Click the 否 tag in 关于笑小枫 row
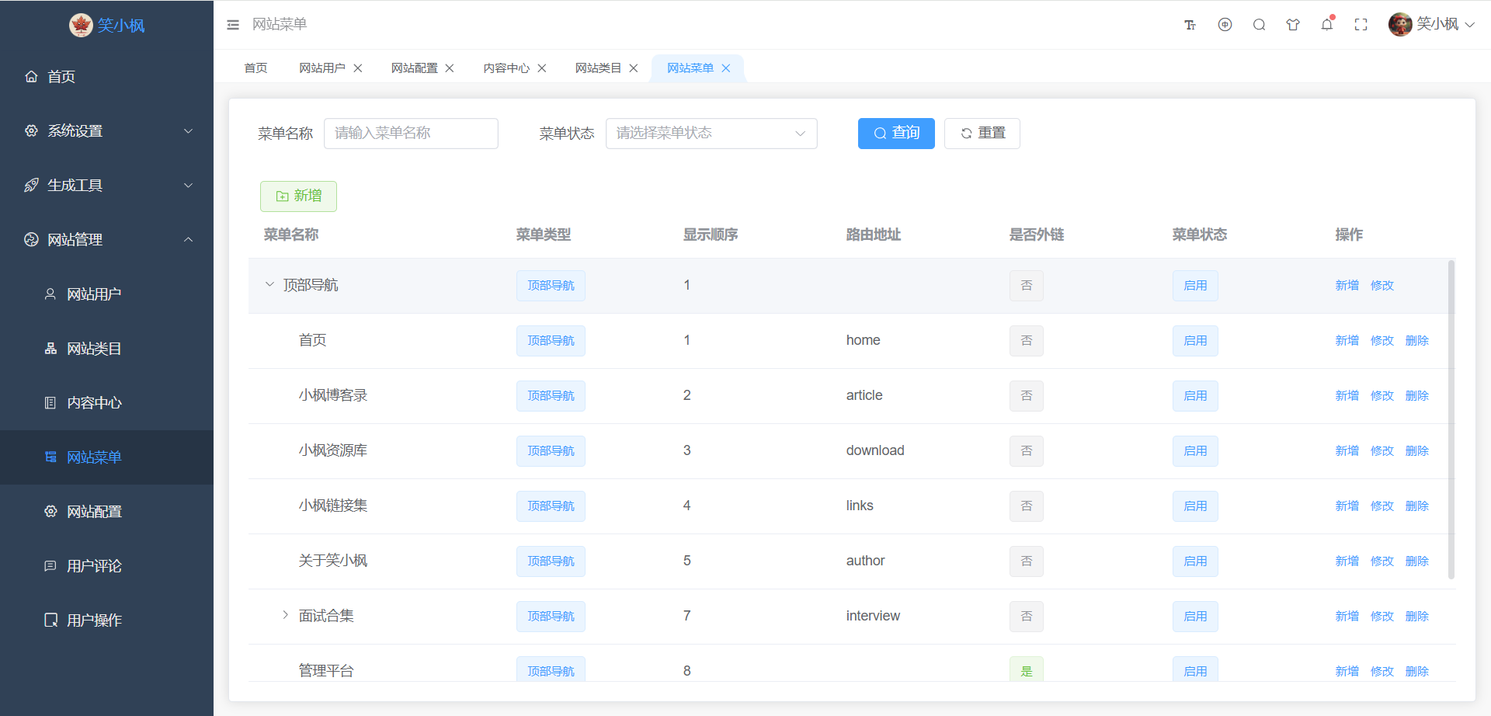The image size is (1491, 716). click(1027, 561)
